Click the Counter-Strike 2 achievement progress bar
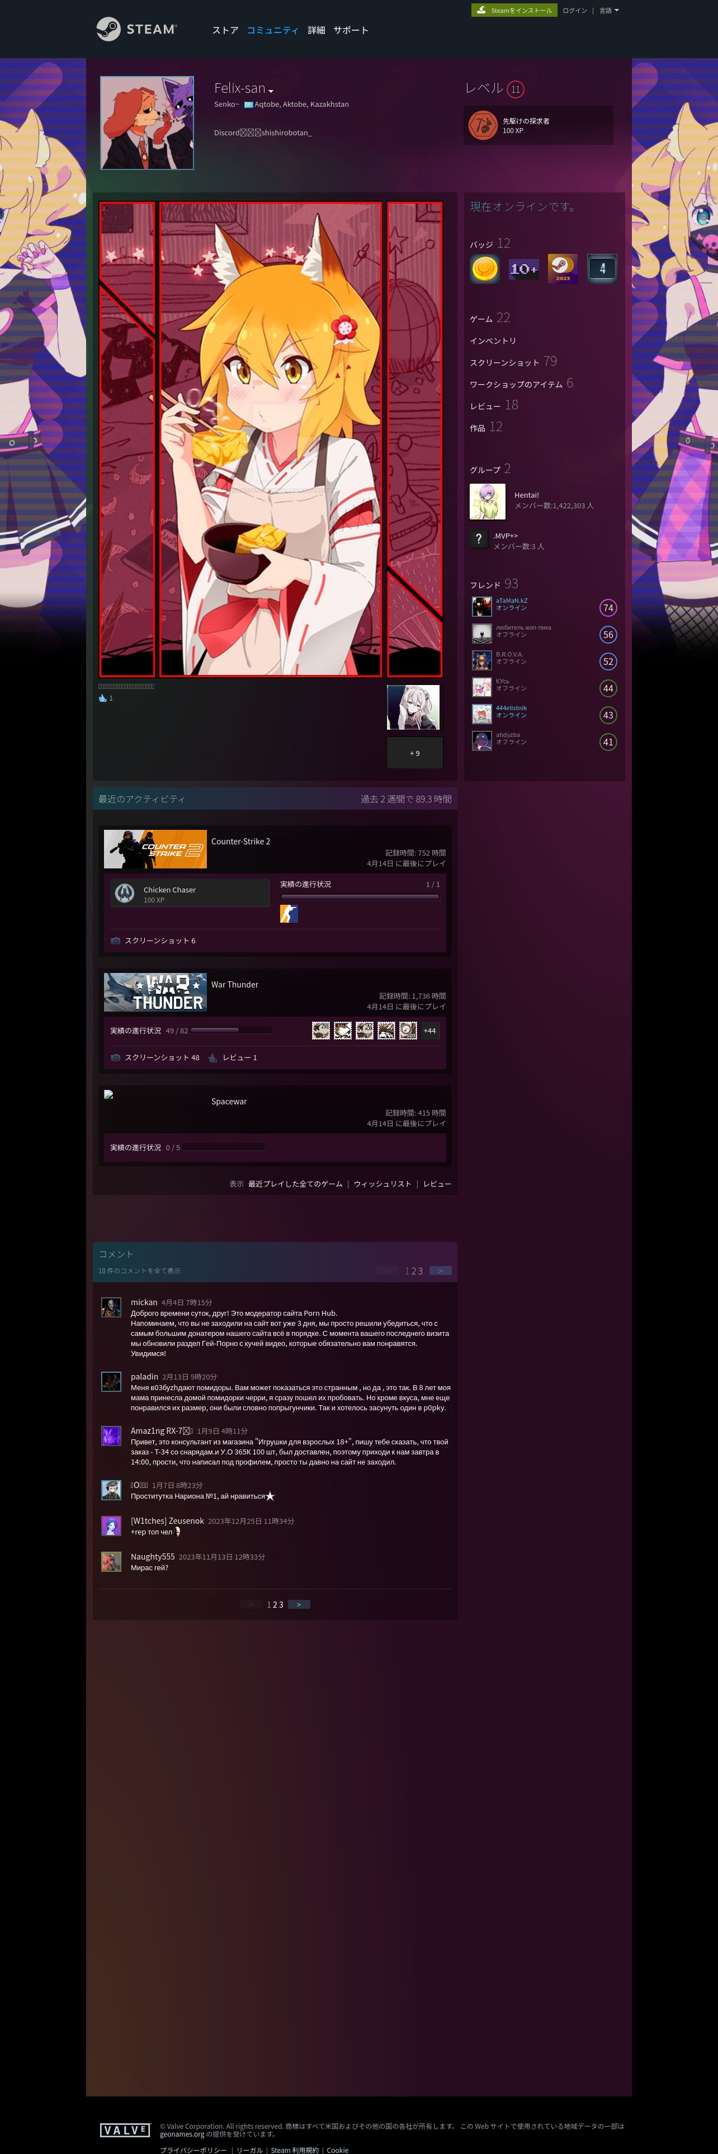 (x=360, y=896)
